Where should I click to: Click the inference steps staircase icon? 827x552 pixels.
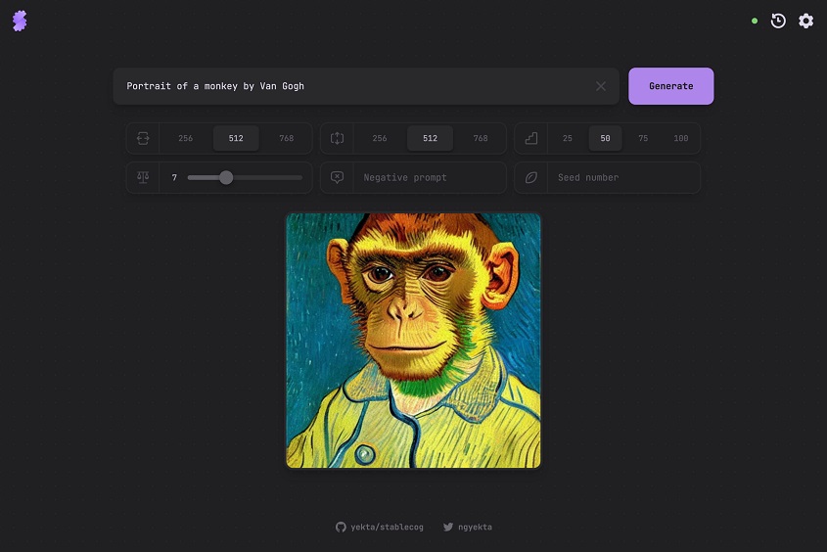click(531, 138)
